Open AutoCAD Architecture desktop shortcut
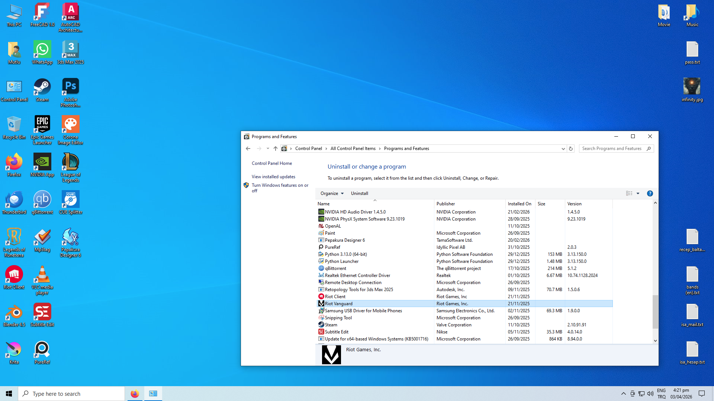 [x=70, y=18]
